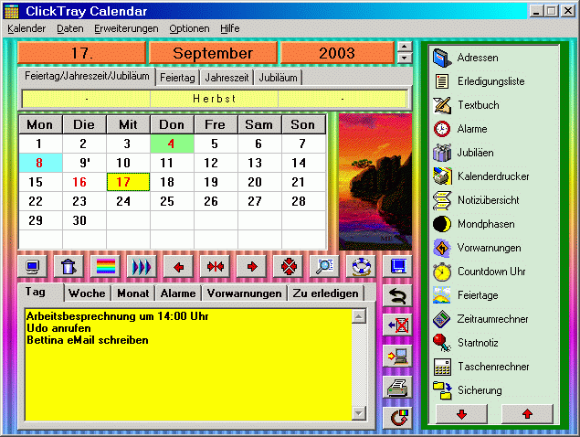Open the Optionen menu

coord(189,28)
